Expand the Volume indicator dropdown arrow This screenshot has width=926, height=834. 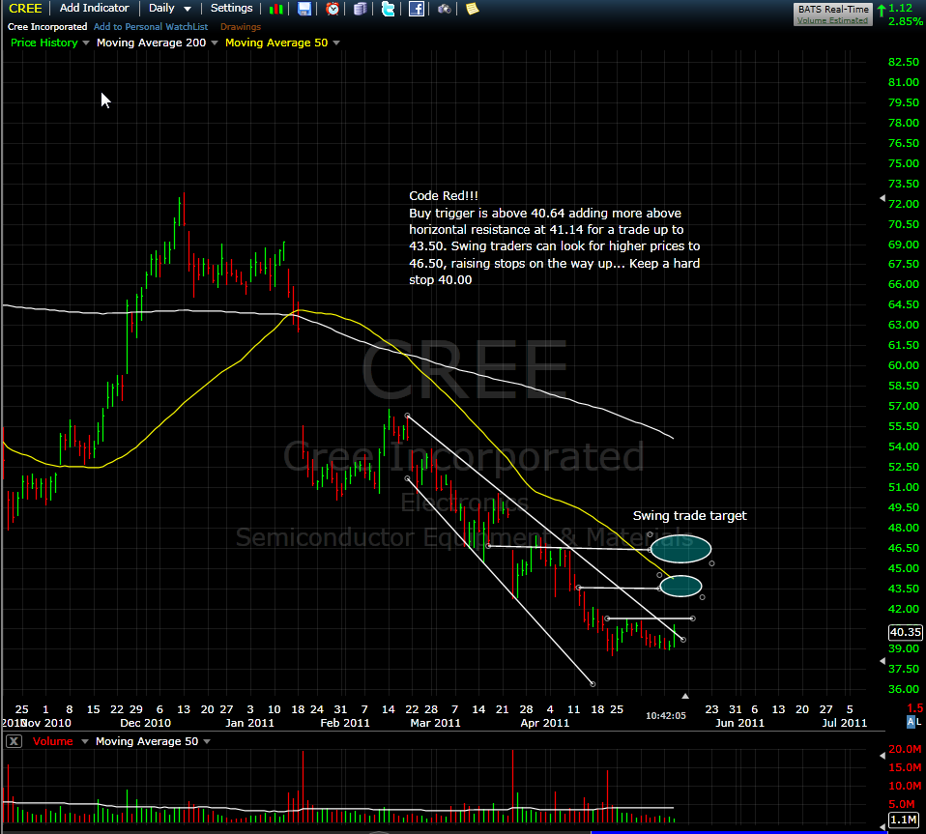tap(84, 741)
